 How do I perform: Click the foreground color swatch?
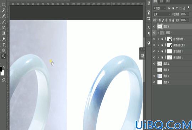[x=1, y=69]
